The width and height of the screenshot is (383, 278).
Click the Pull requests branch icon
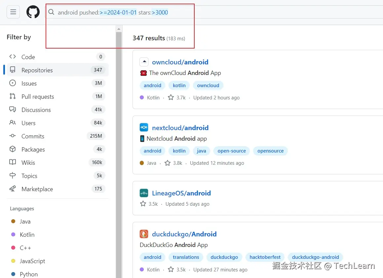(13, 96)
